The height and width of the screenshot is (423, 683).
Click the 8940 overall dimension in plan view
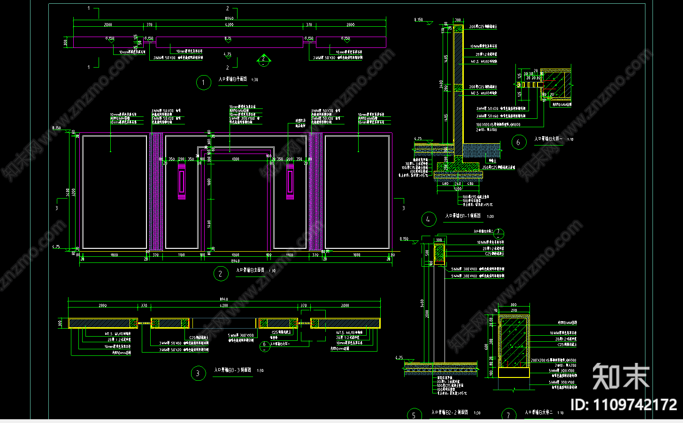click(x=229, y=18)
